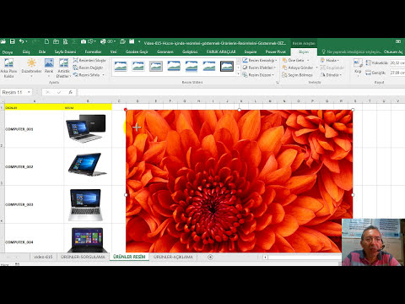Expand Resim Kenarlığı border dropdown
The image size is (405, 304).
pos(276,60)
